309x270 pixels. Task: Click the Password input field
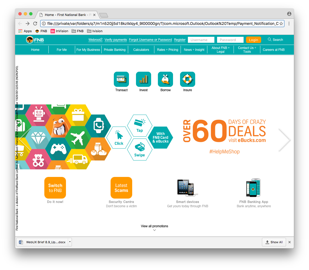[x=230, y=40]
